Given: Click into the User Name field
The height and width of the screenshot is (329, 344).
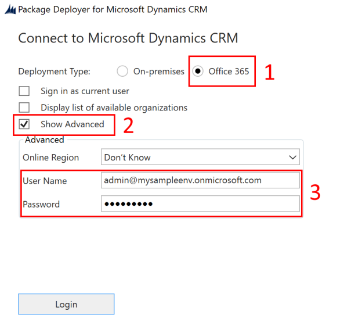Looking at the screenshot, I should click(200, 180).
